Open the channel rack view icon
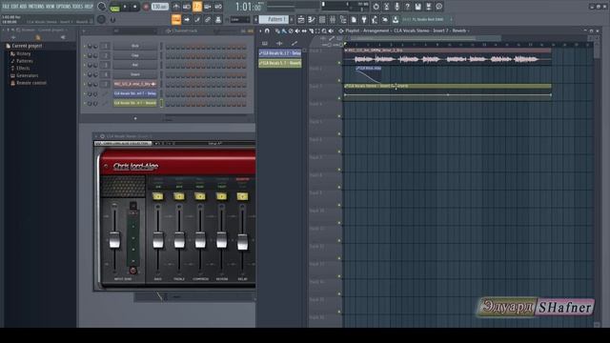Image resolution: width=610 pixels, height=343 pixels. (x=322, y=19)
